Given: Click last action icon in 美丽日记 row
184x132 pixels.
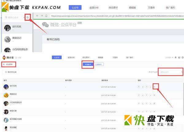Looking at the screenshot, I should (155, 95).
